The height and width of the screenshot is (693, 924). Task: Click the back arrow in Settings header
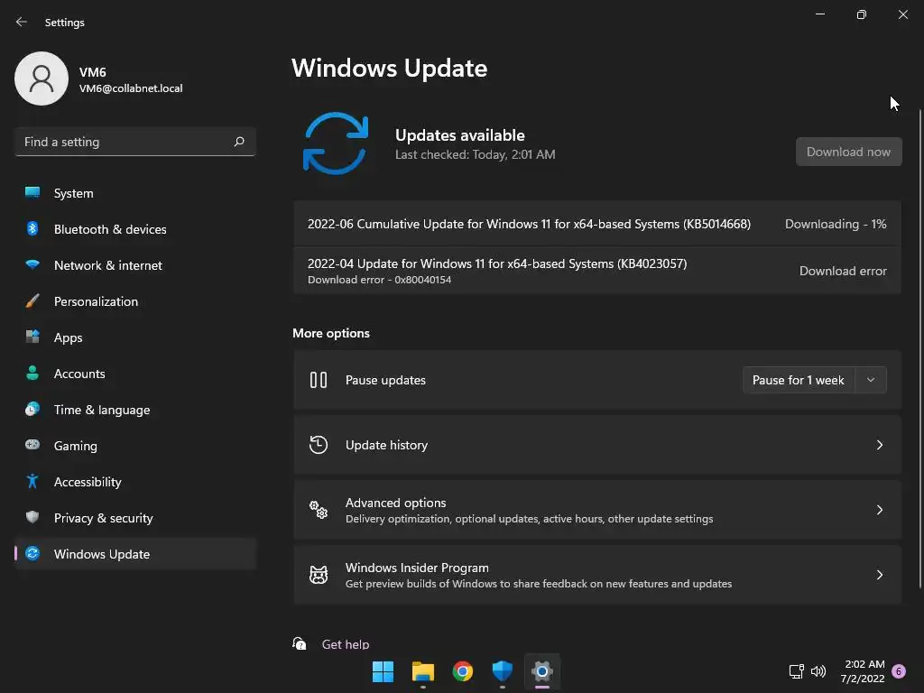click(22, 22)
